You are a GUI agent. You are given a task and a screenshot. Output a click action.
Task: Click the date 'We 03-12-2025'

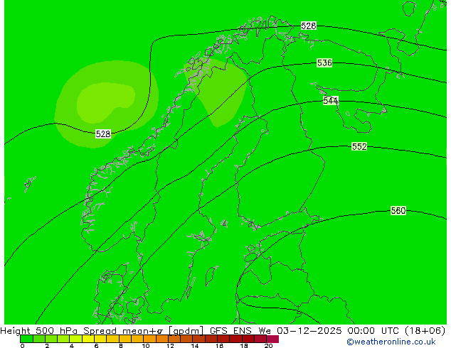(300, 330)
